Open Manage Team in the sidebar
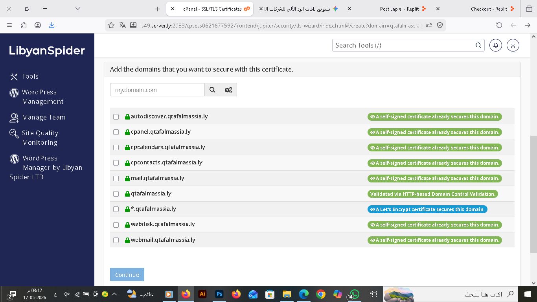Viewport: 537px width, 302px height. 38,117
